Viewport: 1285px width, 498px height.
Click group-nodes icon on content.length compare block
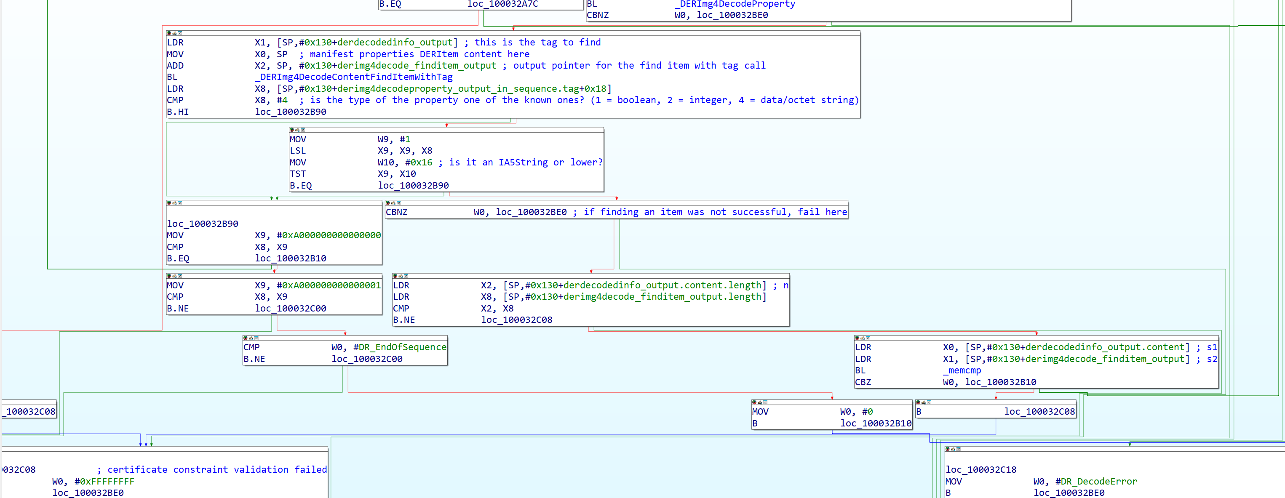406,276
